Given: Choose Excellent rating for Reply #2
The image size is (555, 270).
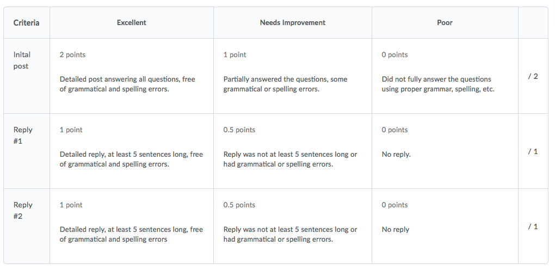Looking at the screenshot, I should click(131, 226).
